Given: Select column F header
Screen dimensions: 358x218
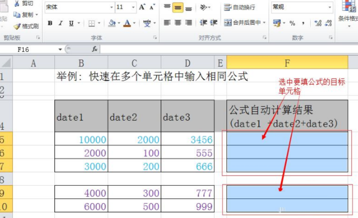Looking at the screenshot, I should [x=287, y=63].
